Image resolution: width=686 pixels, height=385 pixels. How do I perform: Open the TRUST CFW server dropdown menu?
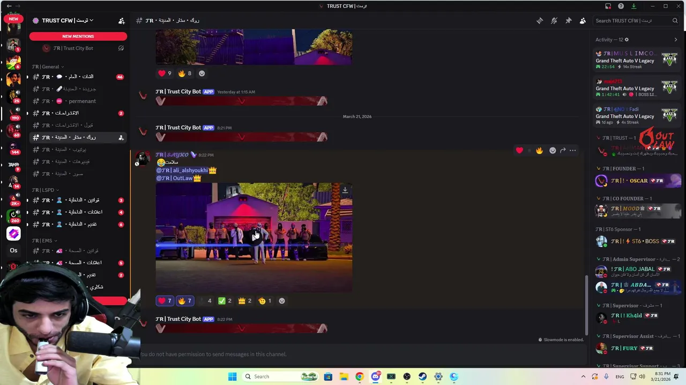pos(68,20)
